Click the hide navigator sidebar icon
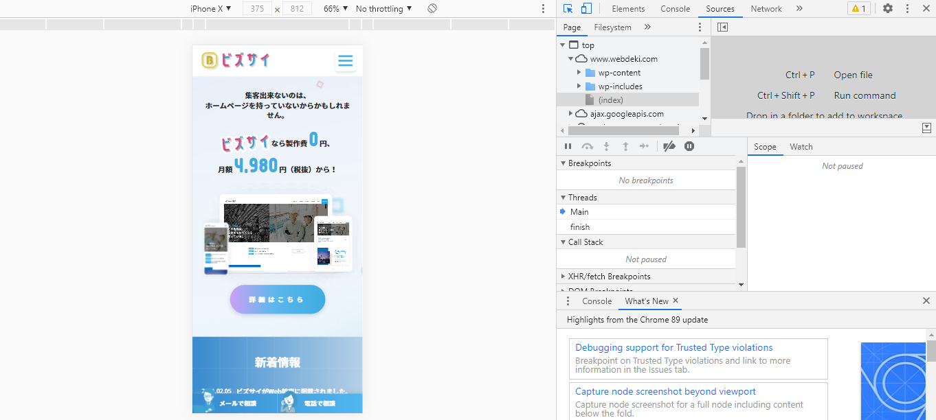The image size is (936, 420). pyautogui.click(x=722, y=27)
